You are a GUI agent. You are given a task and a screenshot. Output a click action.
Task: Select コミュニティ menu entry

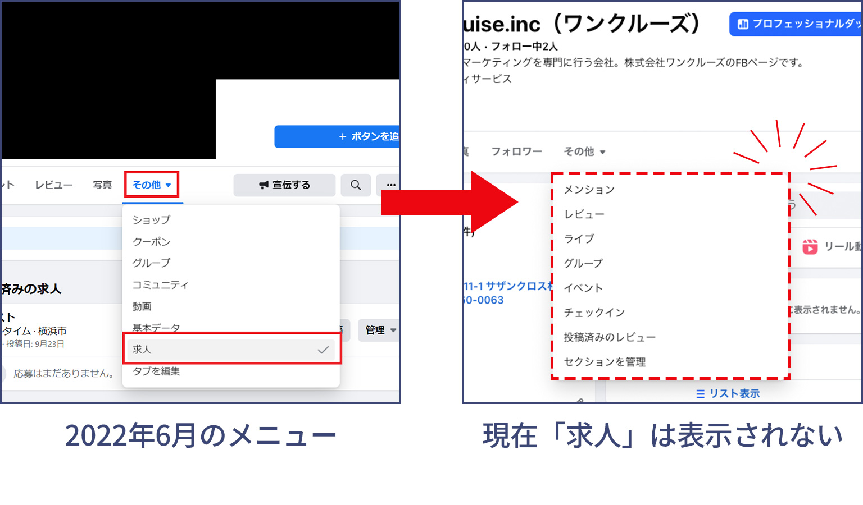[x=160, y=285]
